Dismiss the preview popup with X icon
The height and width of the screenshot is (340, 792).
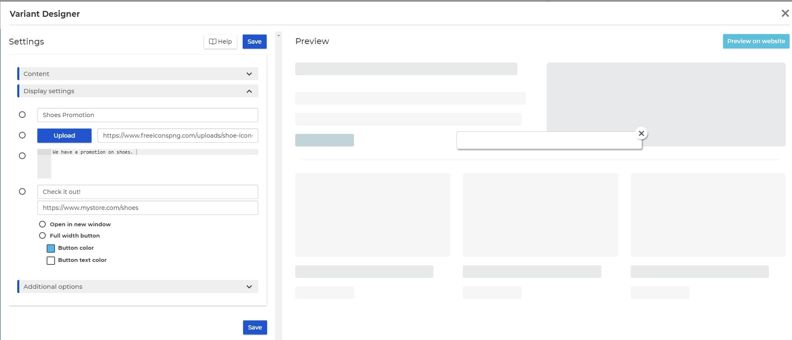coord(641,133)
